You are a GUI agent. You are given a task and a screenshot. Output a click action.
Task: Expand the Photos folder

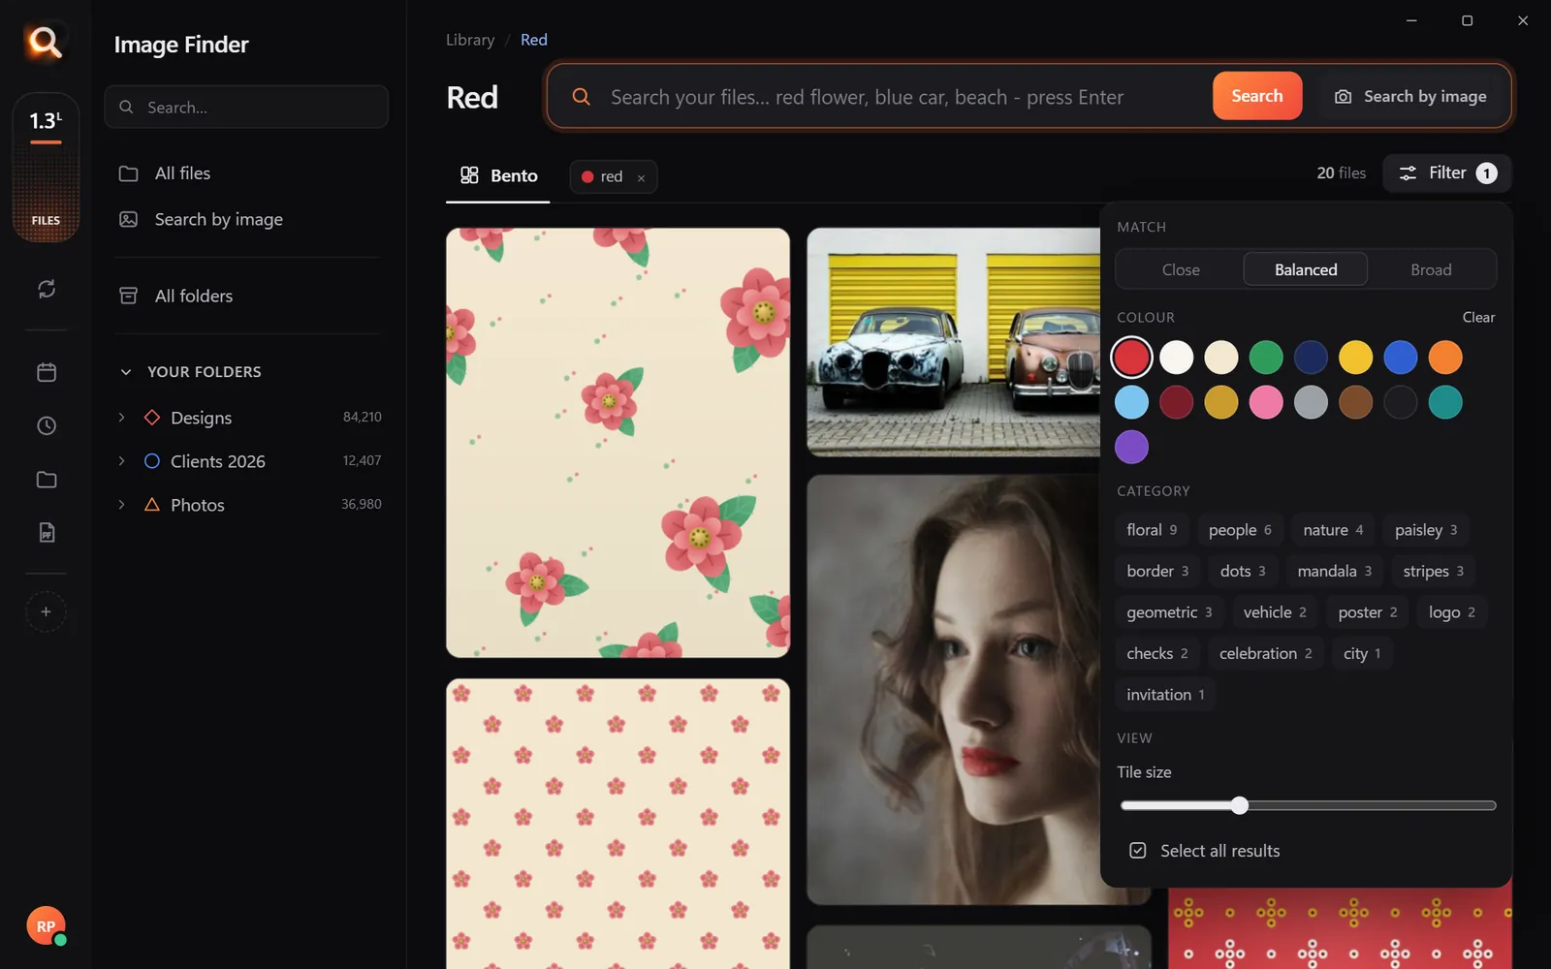point(122,505)
